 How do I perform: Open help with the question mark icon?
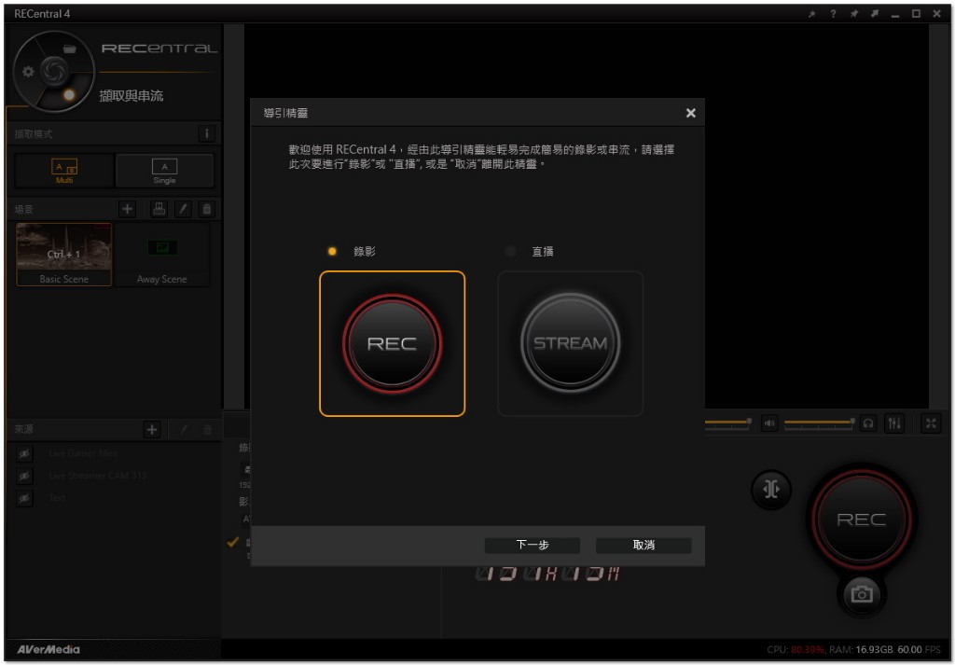click(x=833, y=14)
